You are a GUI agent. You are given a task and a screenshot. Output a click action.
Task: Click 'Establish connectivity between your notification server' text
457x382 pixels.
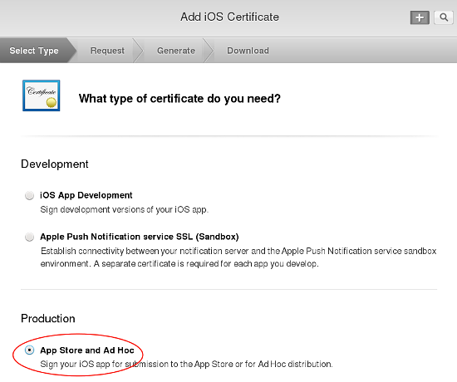[x=238, y=257]
